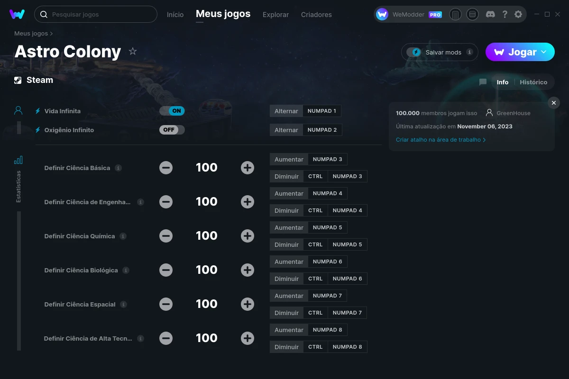Open settings with the gear icon
This screenshot has width=569, height=379.
pos(518,14)
